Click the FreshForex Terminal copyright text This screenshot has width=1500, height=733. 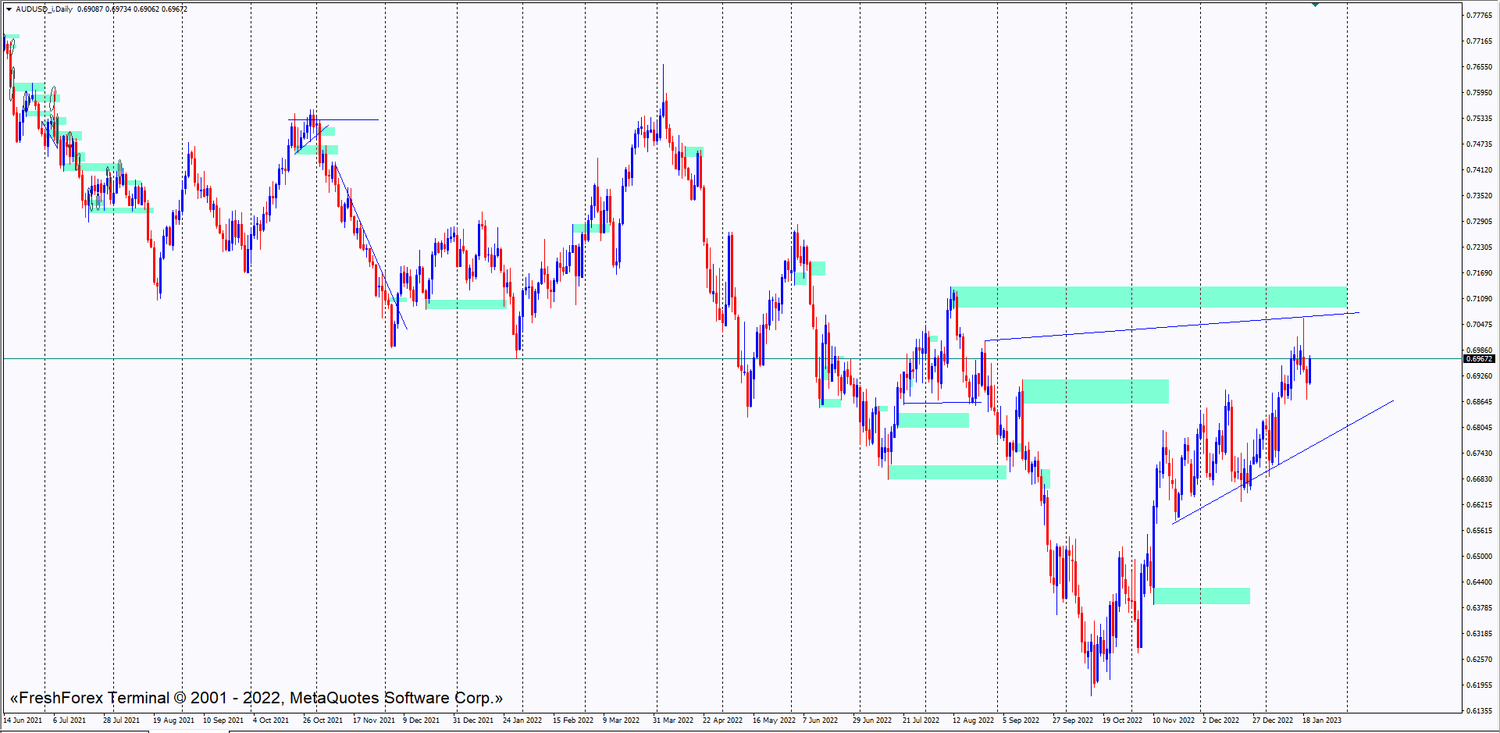pos(256,698)
